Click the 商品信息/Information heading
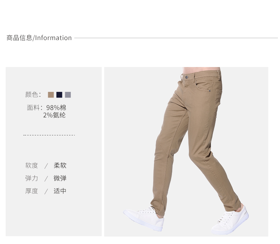280x244 pixels. tap(39, 38)
